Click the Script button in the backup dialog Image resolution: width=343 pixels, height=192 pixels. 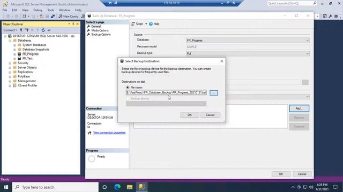tap(137, 24)
